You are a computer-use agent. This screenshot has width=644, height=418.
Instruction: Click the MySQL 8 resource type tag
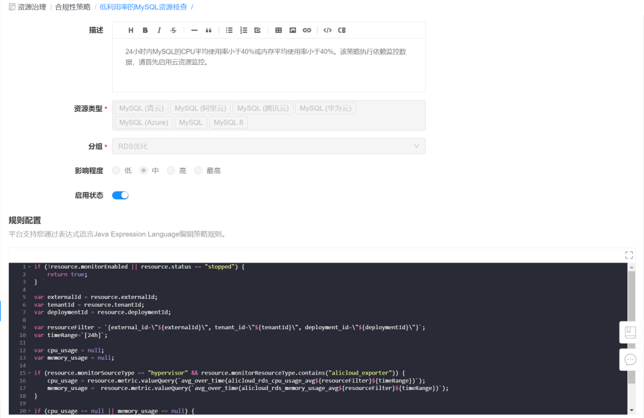click(x=228, y=122)
